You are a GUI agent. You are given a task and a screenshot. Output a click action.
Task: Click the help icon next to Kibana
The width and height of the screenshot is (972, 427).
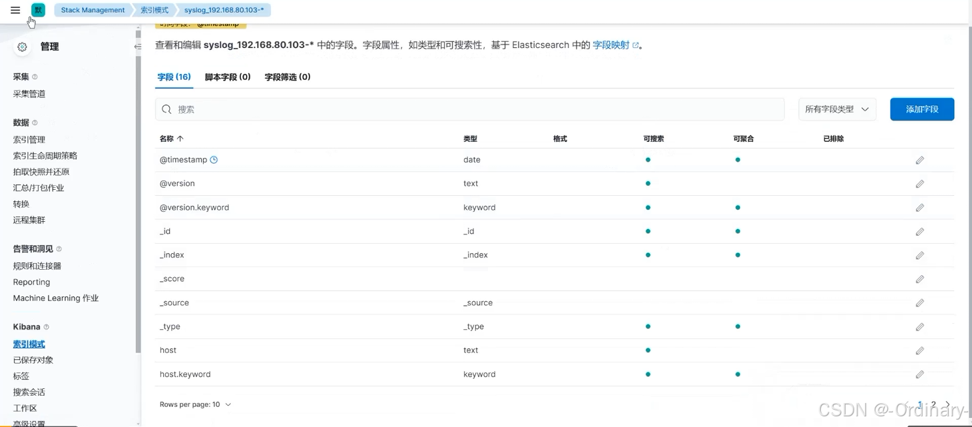[x=46, y=327]
